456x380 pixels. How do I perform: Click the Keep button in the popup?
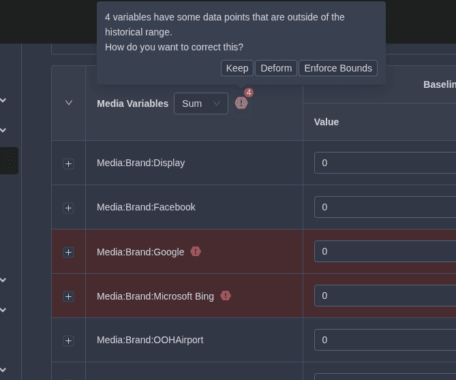point(237,68)
